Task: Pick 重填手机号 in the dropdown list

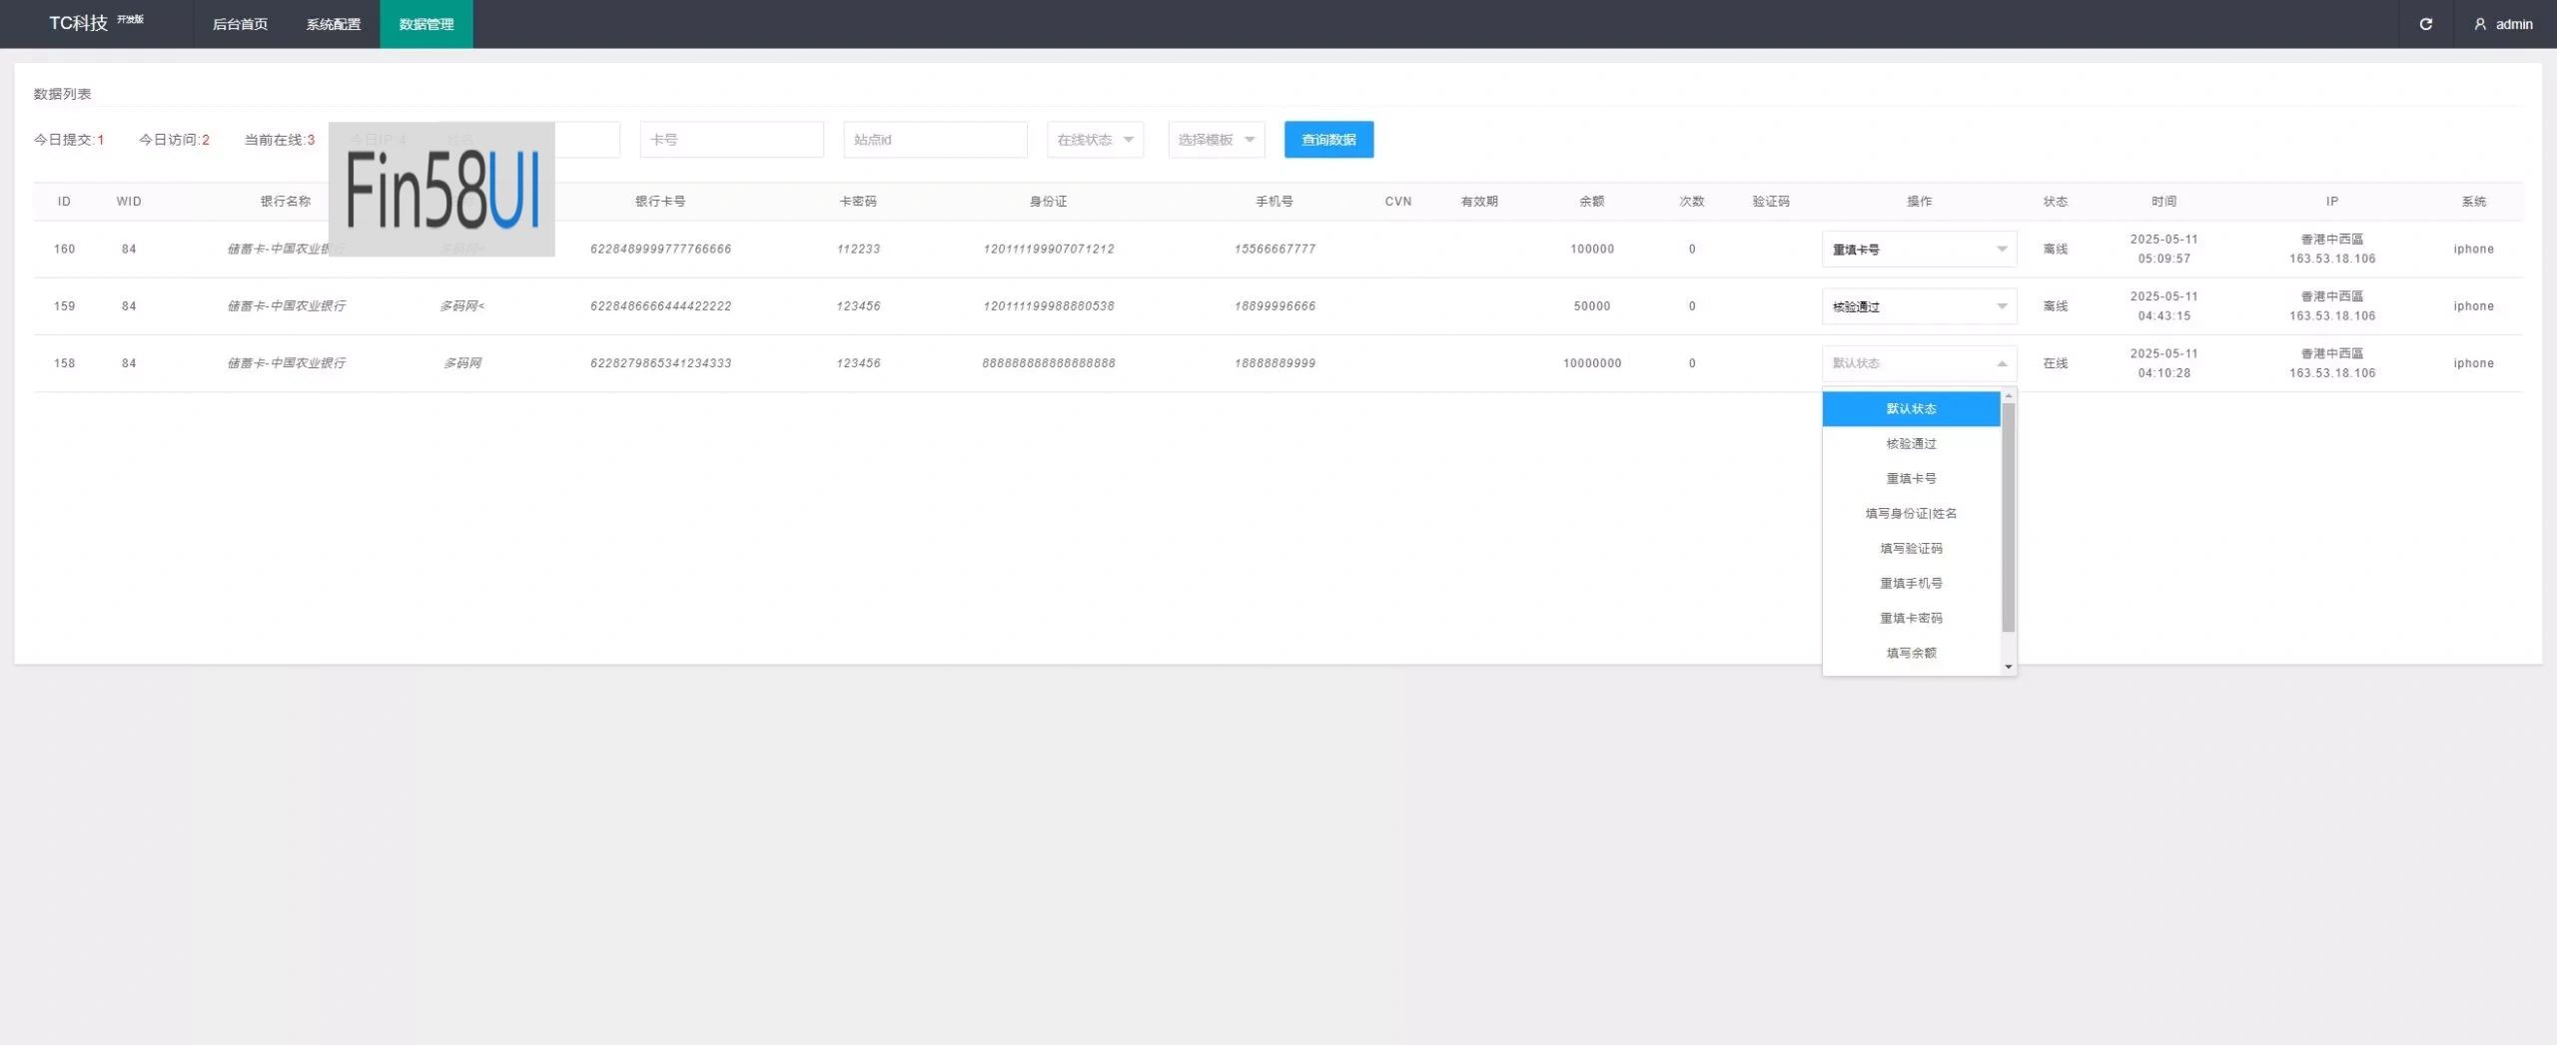Action: pos(1911,583)
